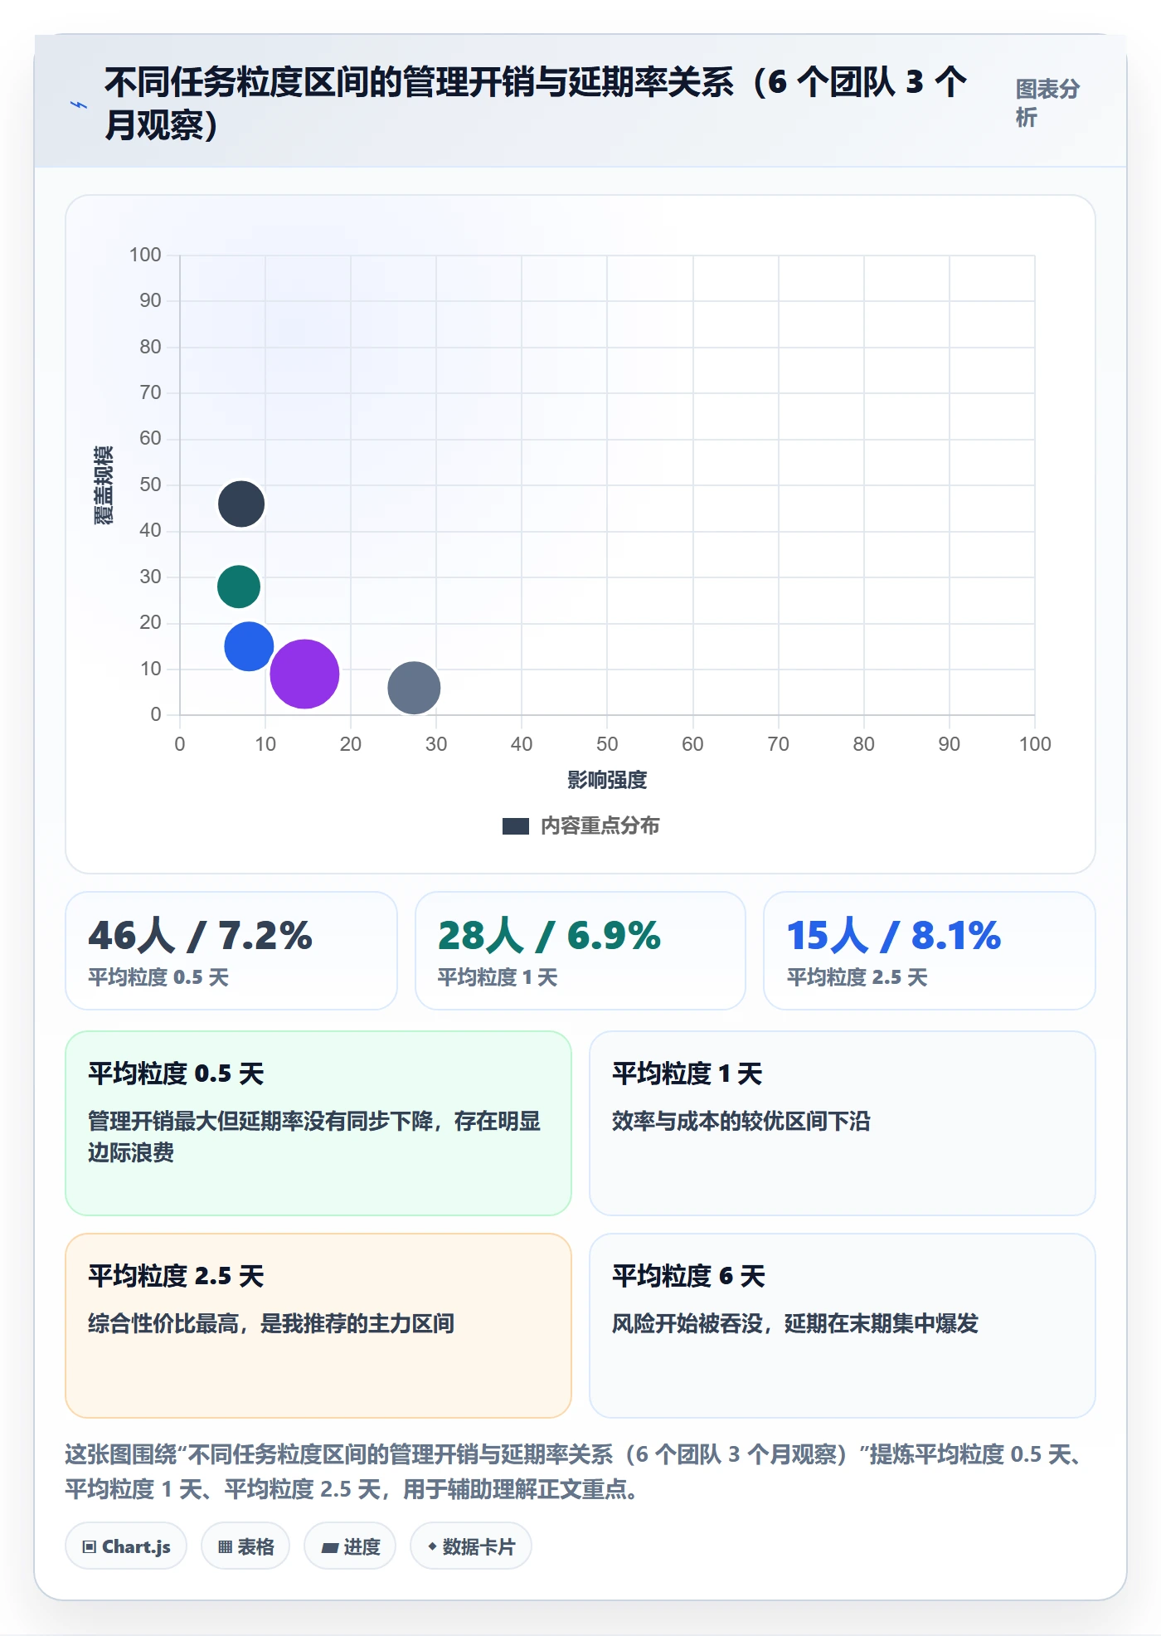
Task: Click the green bubble near 28
Action: click(239, 587)
